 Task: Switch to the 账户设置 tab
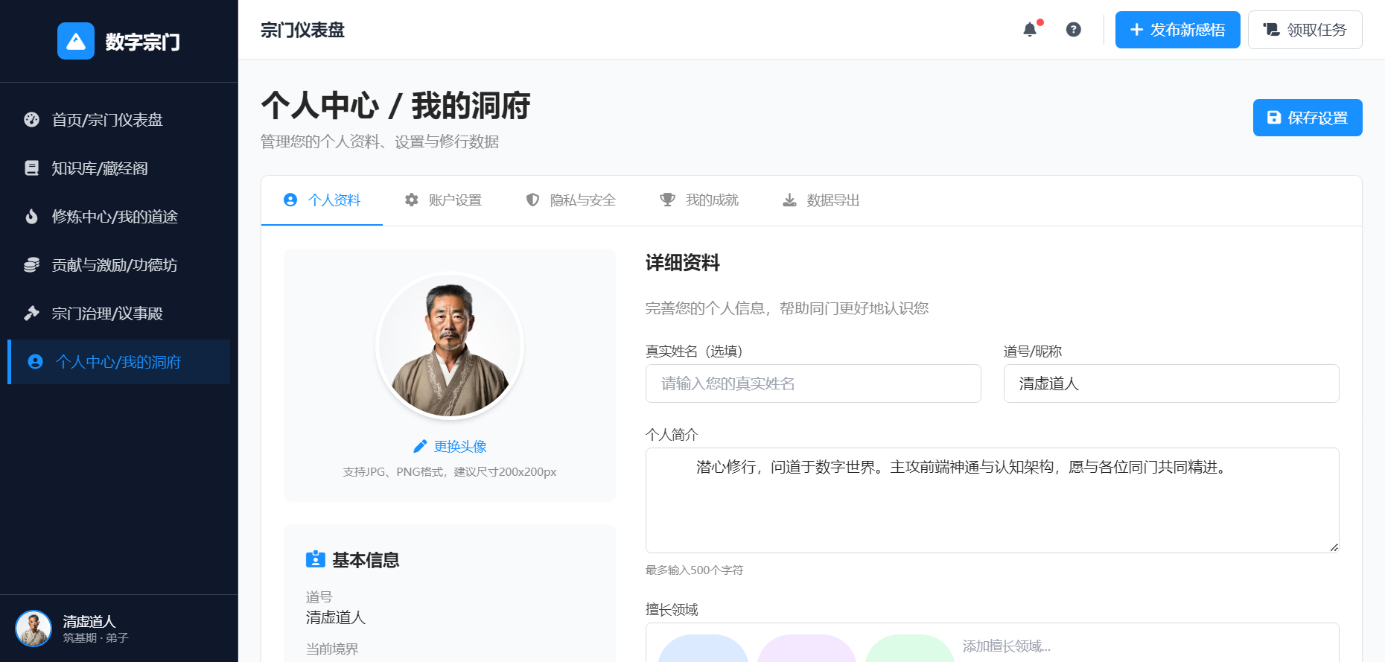point(443,200)
